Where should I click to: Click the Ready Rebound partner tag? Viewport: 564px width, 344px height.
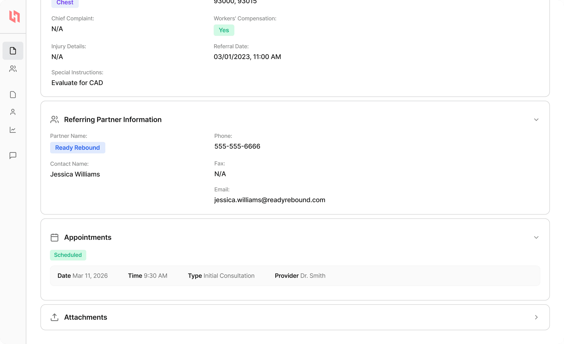77,148
